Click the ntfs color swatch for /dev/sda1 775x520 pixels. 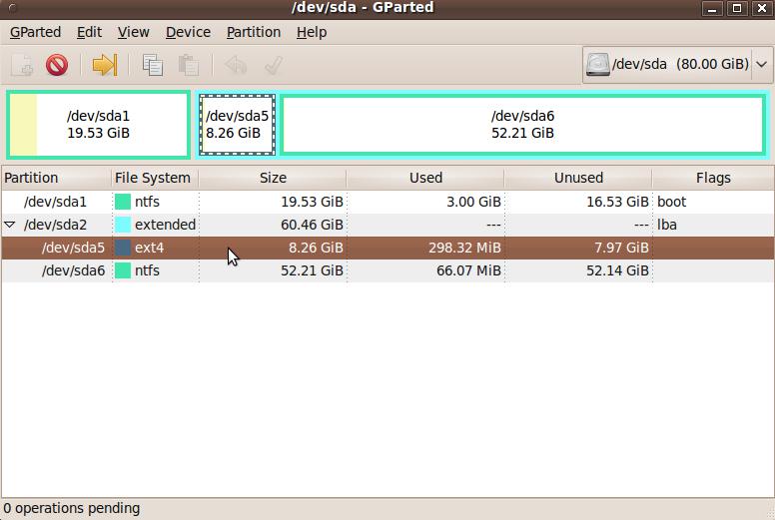(x=123, y=202)
